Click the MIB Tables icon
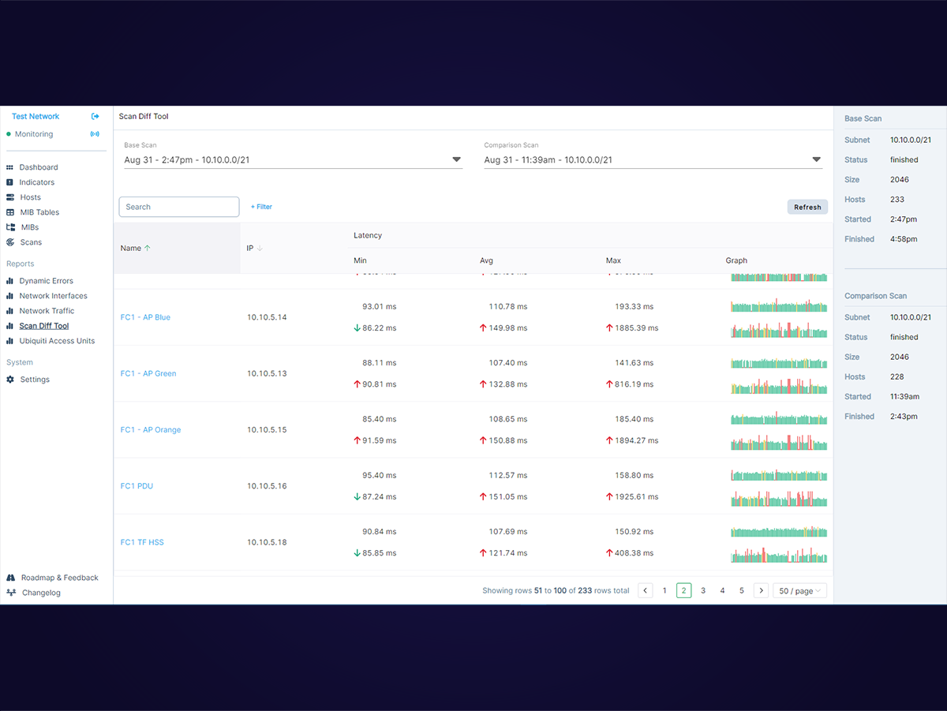 click(10, 212)
